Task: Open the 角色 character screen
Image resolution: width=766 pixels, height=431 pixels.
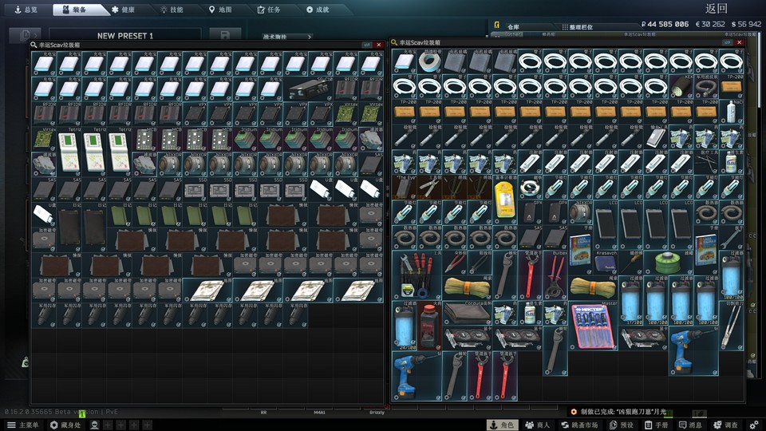Action: (x=504, y=425)
